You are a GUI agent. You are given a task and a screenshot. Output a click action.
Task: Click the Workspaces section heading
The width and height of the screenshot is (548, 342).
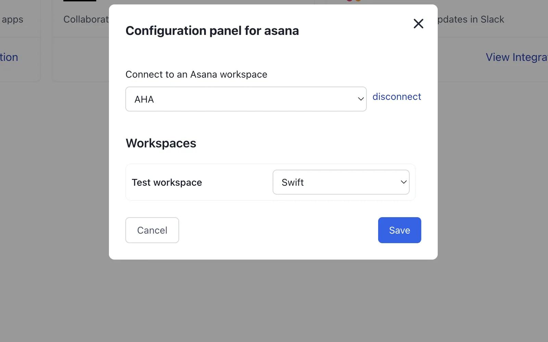pos(161,143)
